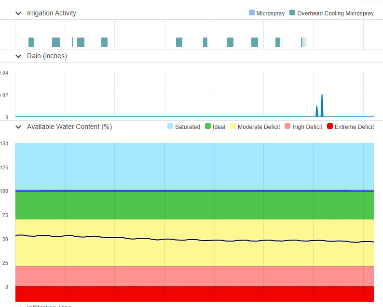Collapse the Available Water Content chevron

click(x=18, y=127)
